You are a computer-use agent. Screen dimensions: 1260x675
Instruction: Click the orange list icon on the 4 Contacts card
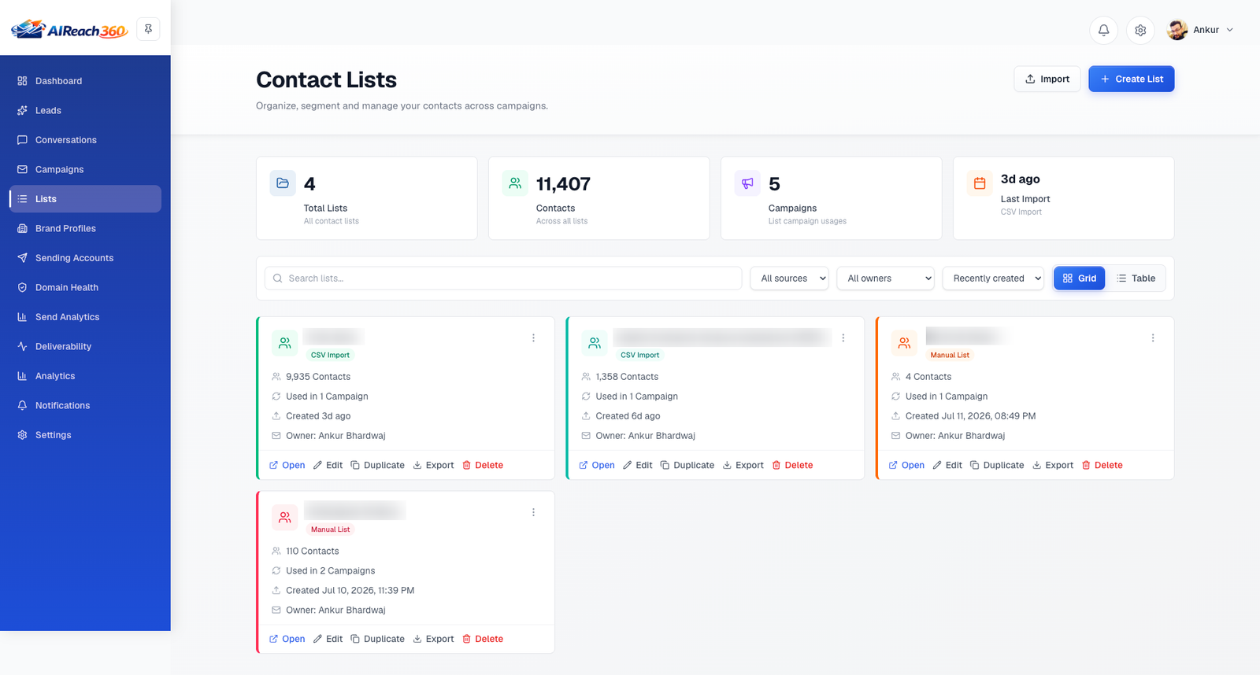click(904, 343)
